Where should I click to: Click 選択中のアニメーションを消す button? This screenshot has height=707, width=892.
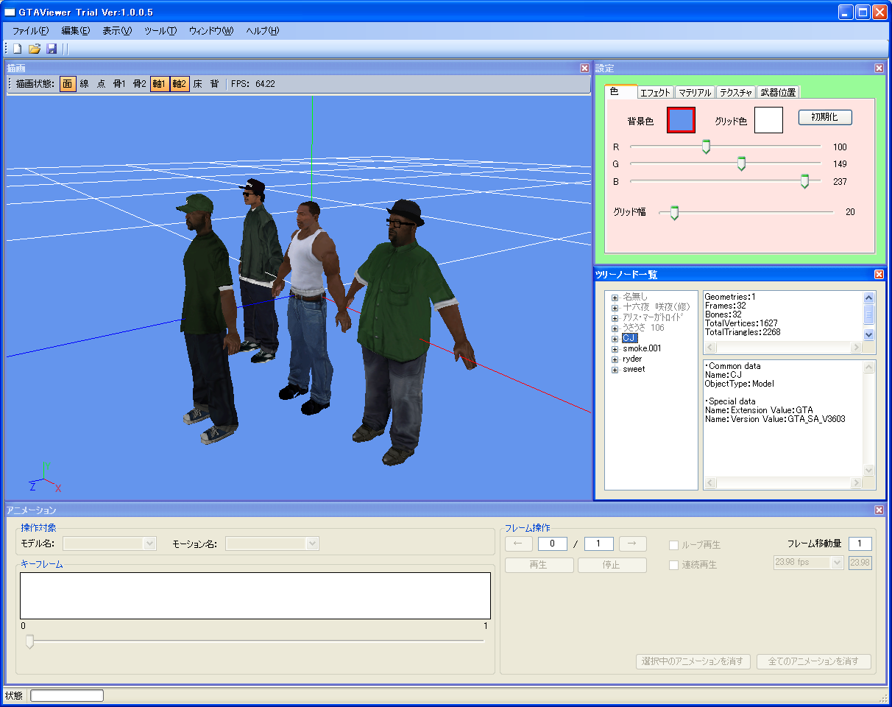coord(693,661)
